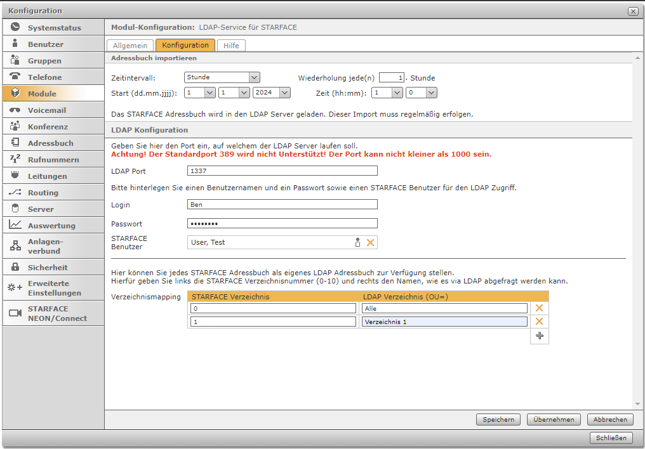Click the LDAP Port field
645x449 pixels.
tap(282, 171)
